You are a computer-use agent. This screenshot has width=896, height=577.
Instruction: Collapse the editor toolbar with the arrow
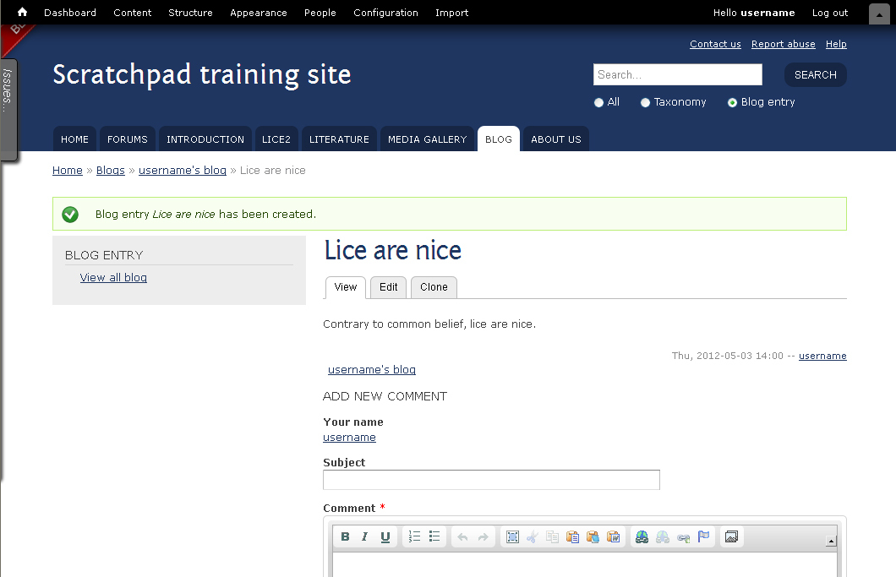coord(832,541)
